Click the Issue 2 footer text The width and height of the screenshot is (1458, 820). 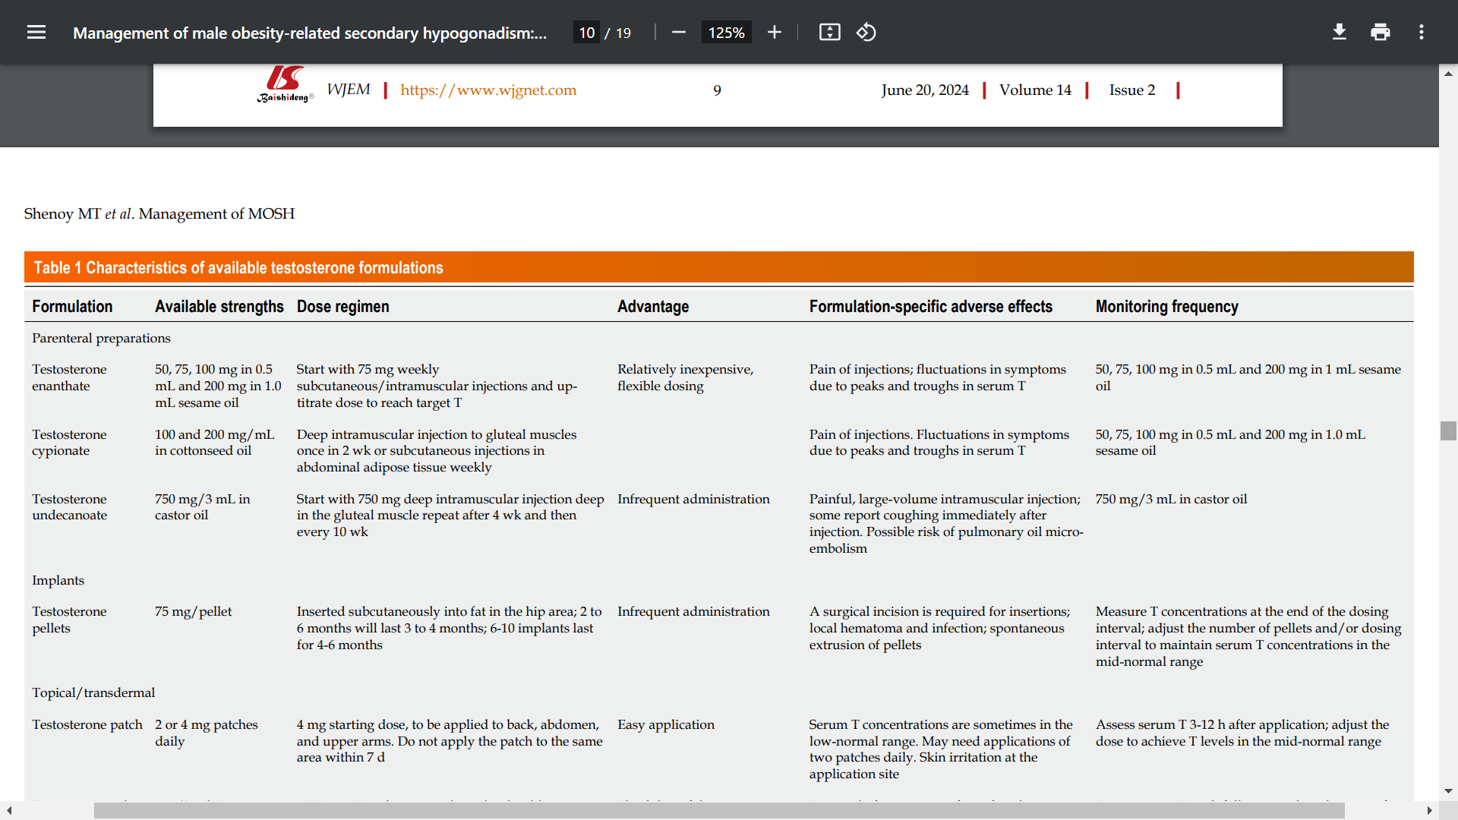pos(1132,90)
